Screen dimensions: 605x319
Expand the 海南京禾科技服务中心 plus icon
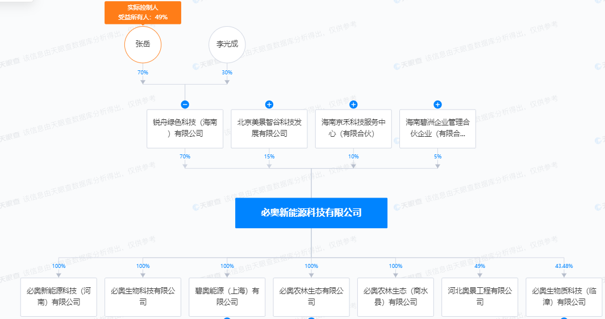(x=353, y=104)
